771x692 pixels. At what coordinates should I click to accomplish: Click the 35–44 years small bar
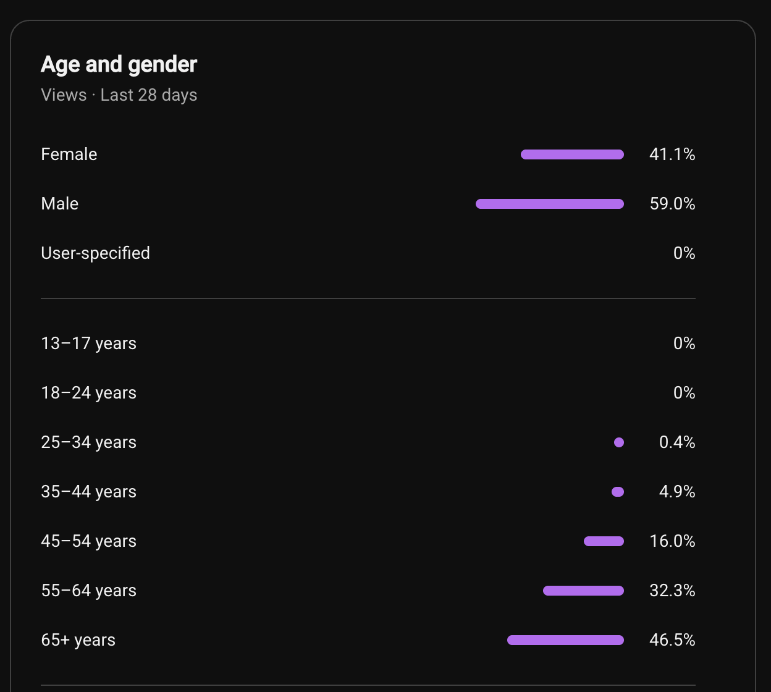click(618, 492)
